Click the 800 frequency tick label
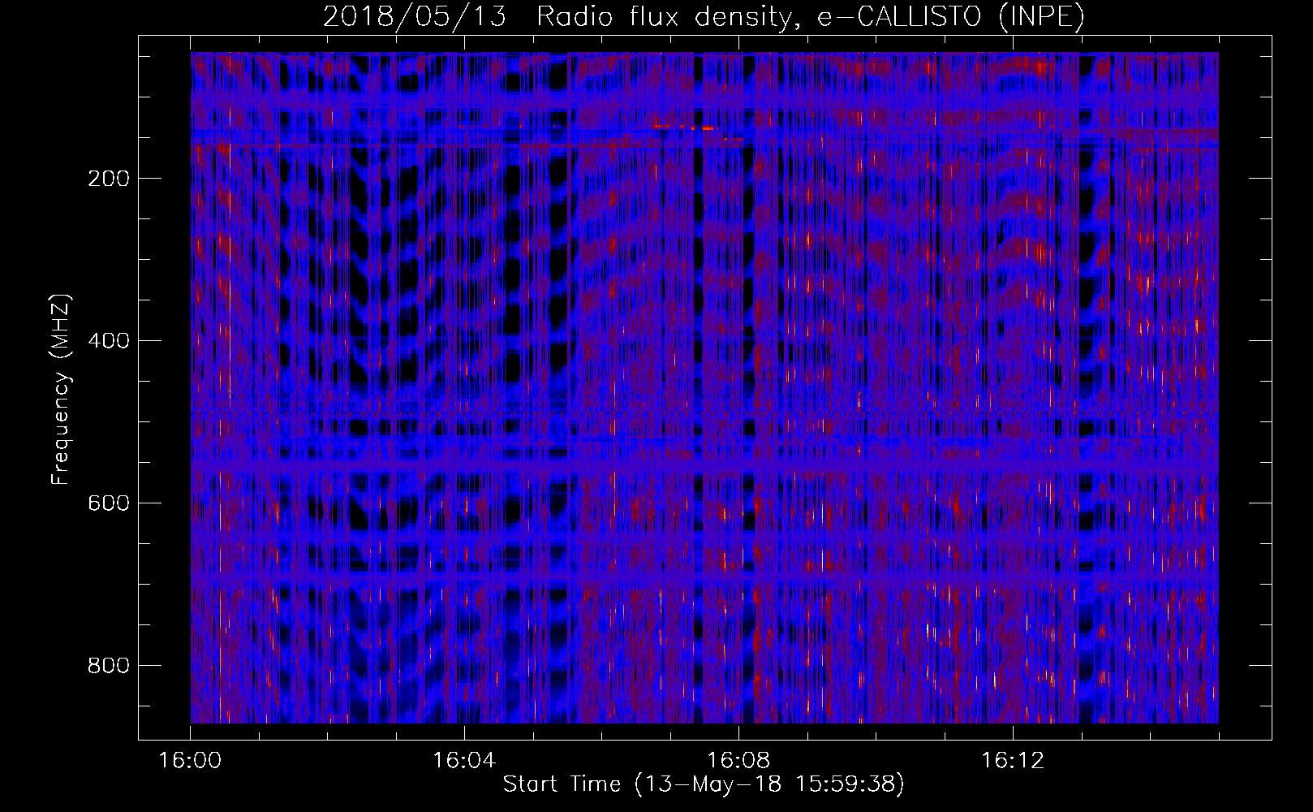Viewport: 1313px width, 812px height. pos(108,665)
